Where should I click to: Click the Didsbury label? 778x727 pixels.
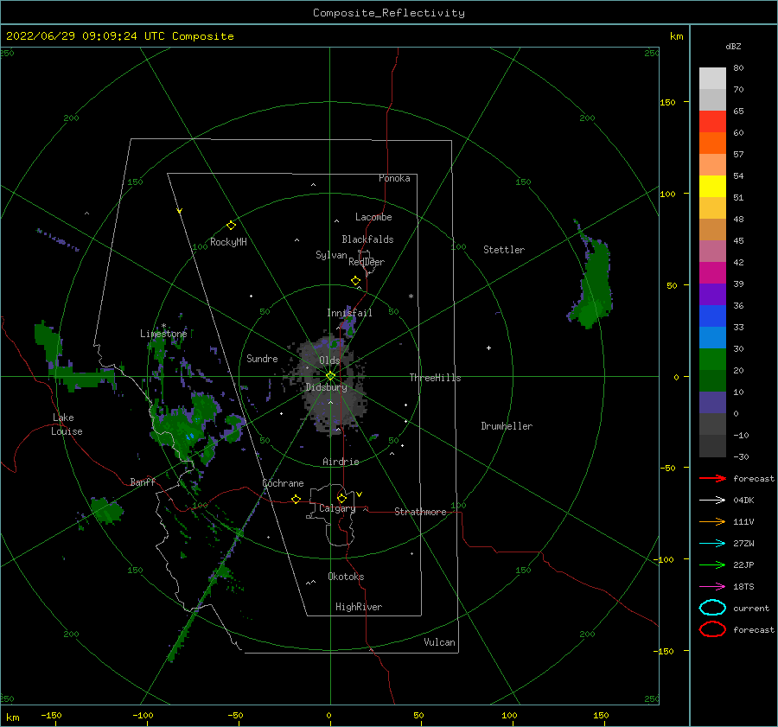tap(327, 387)
